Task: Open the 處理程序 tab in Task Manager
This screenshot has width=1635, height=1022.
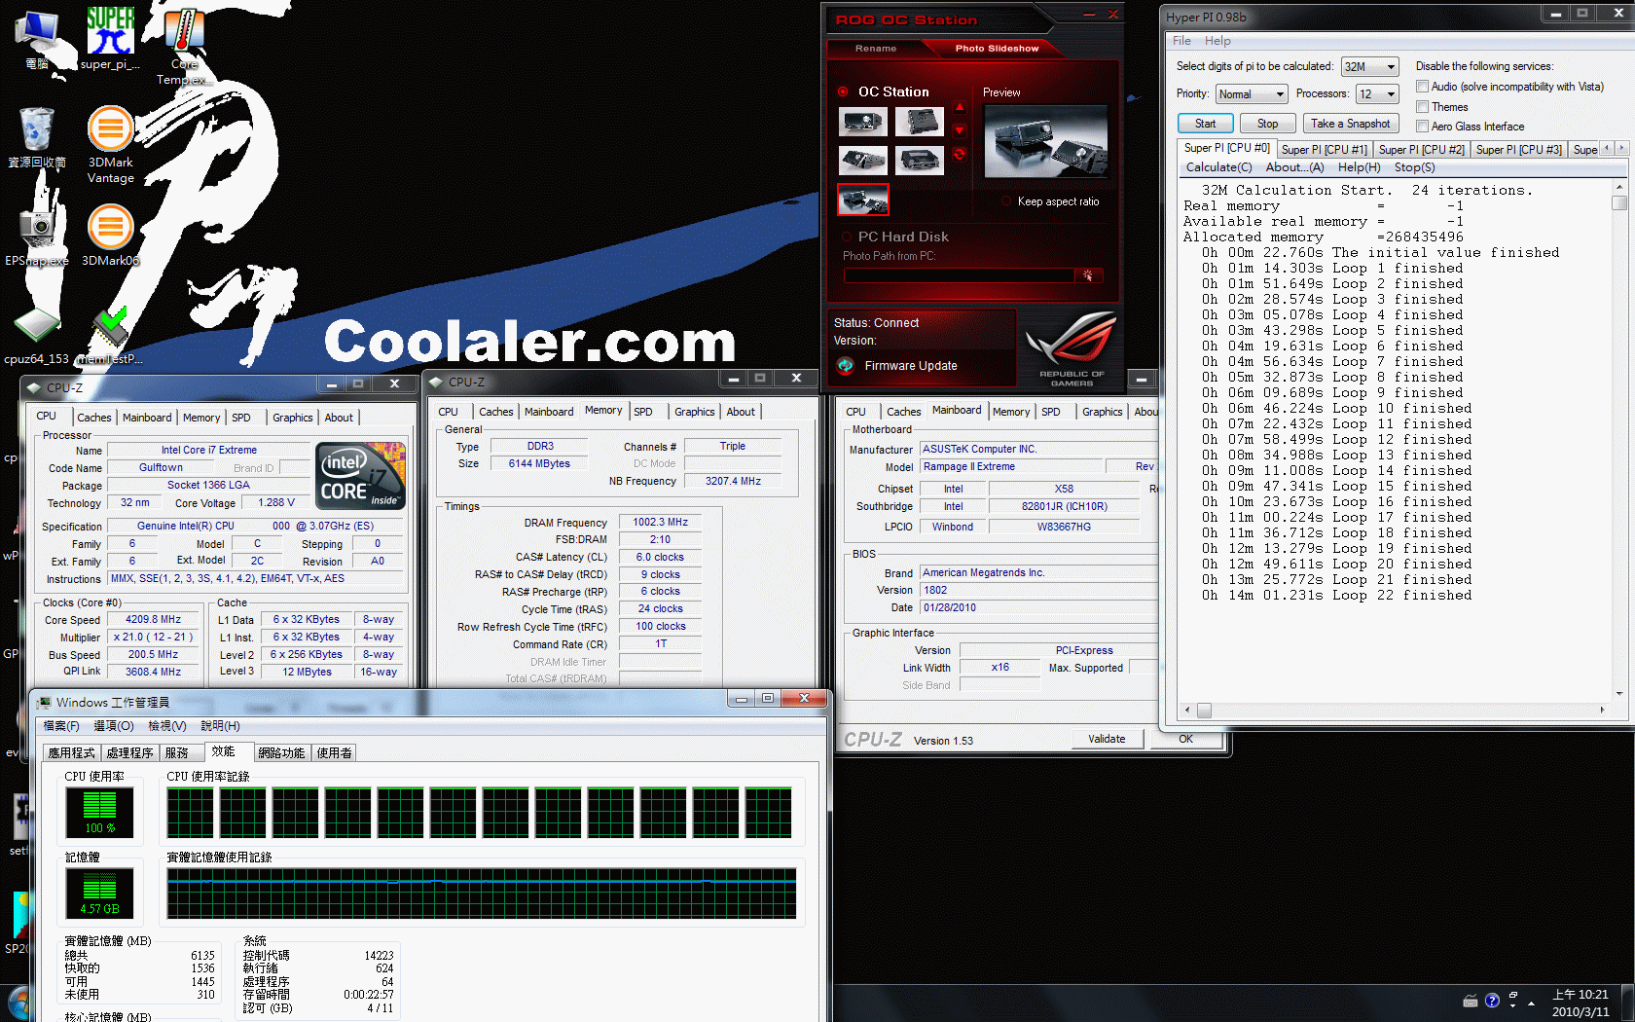Action: 129,752
